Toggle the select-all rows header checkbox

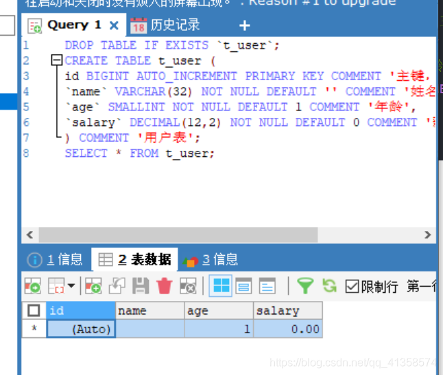[34, 311]
